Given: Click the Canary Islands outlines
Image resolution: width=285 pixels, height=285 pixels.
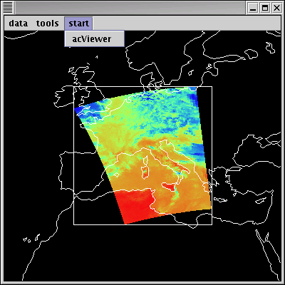Looking at the screenshot, I should click(31, 238).
